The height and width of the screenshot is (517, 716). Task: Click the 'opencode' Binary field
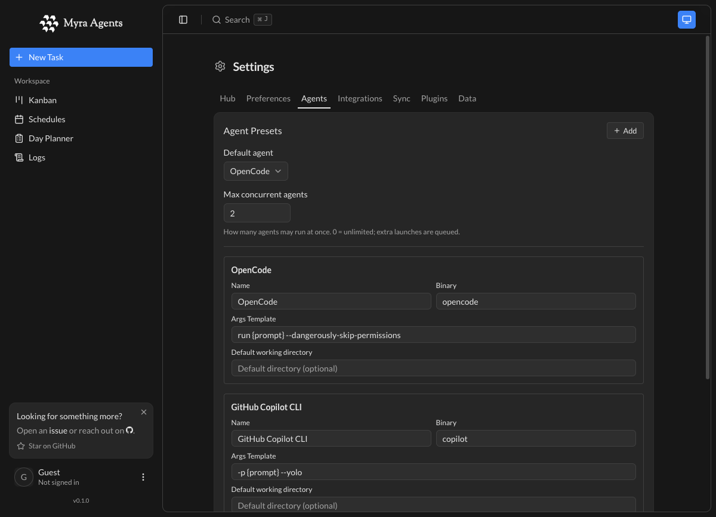coord(536,301)
